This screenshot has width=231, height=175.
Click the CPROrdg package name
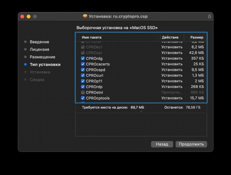(x=94, y=58)
